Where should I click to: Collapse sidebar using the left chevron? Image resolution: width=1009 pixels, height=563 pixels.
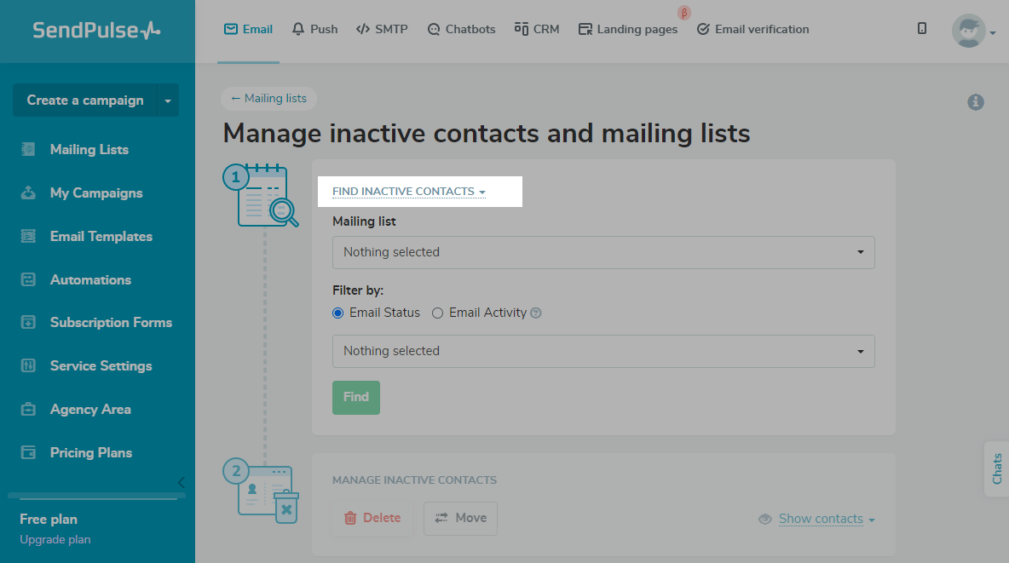pos(181,482)
